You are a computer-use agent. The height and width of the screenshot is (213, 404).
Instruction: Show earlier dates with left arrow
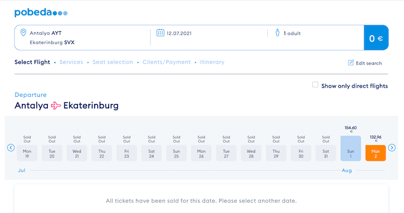click(x=11, y=148)
